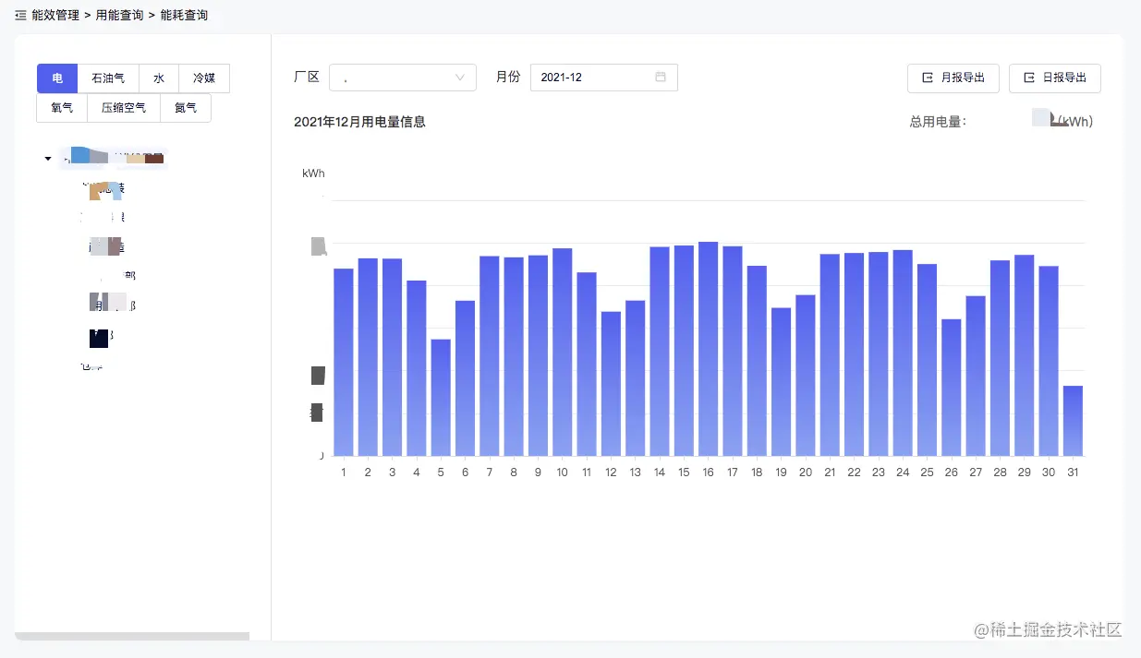Viewport: 1141px width, 658px height.
Task: Switch to the 氧气 tab
Action: pyautogui.click(x=62, y=108)
